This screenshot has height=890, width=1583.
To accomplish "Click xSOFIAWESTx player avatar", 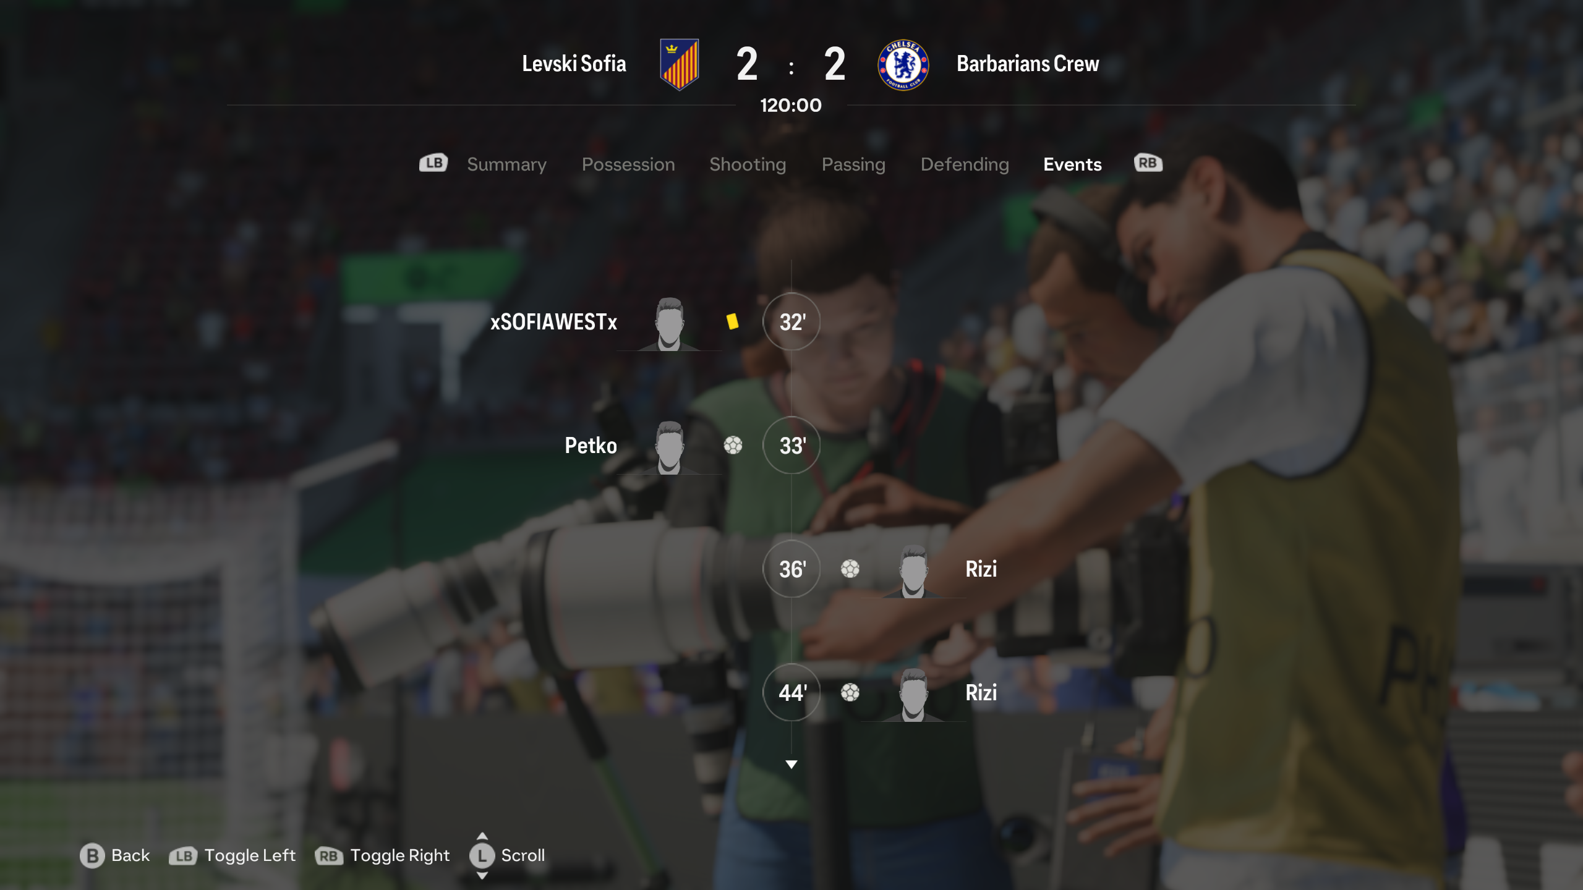I will point(669,323).
